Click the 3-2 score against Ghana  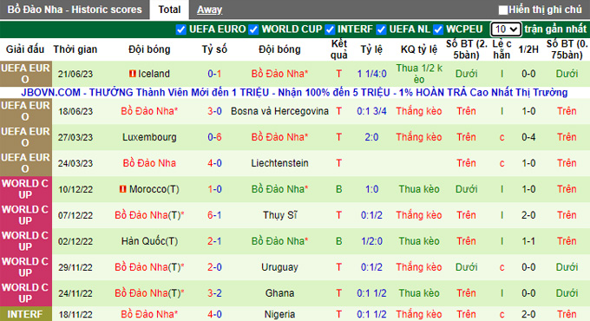coord(214,292)
